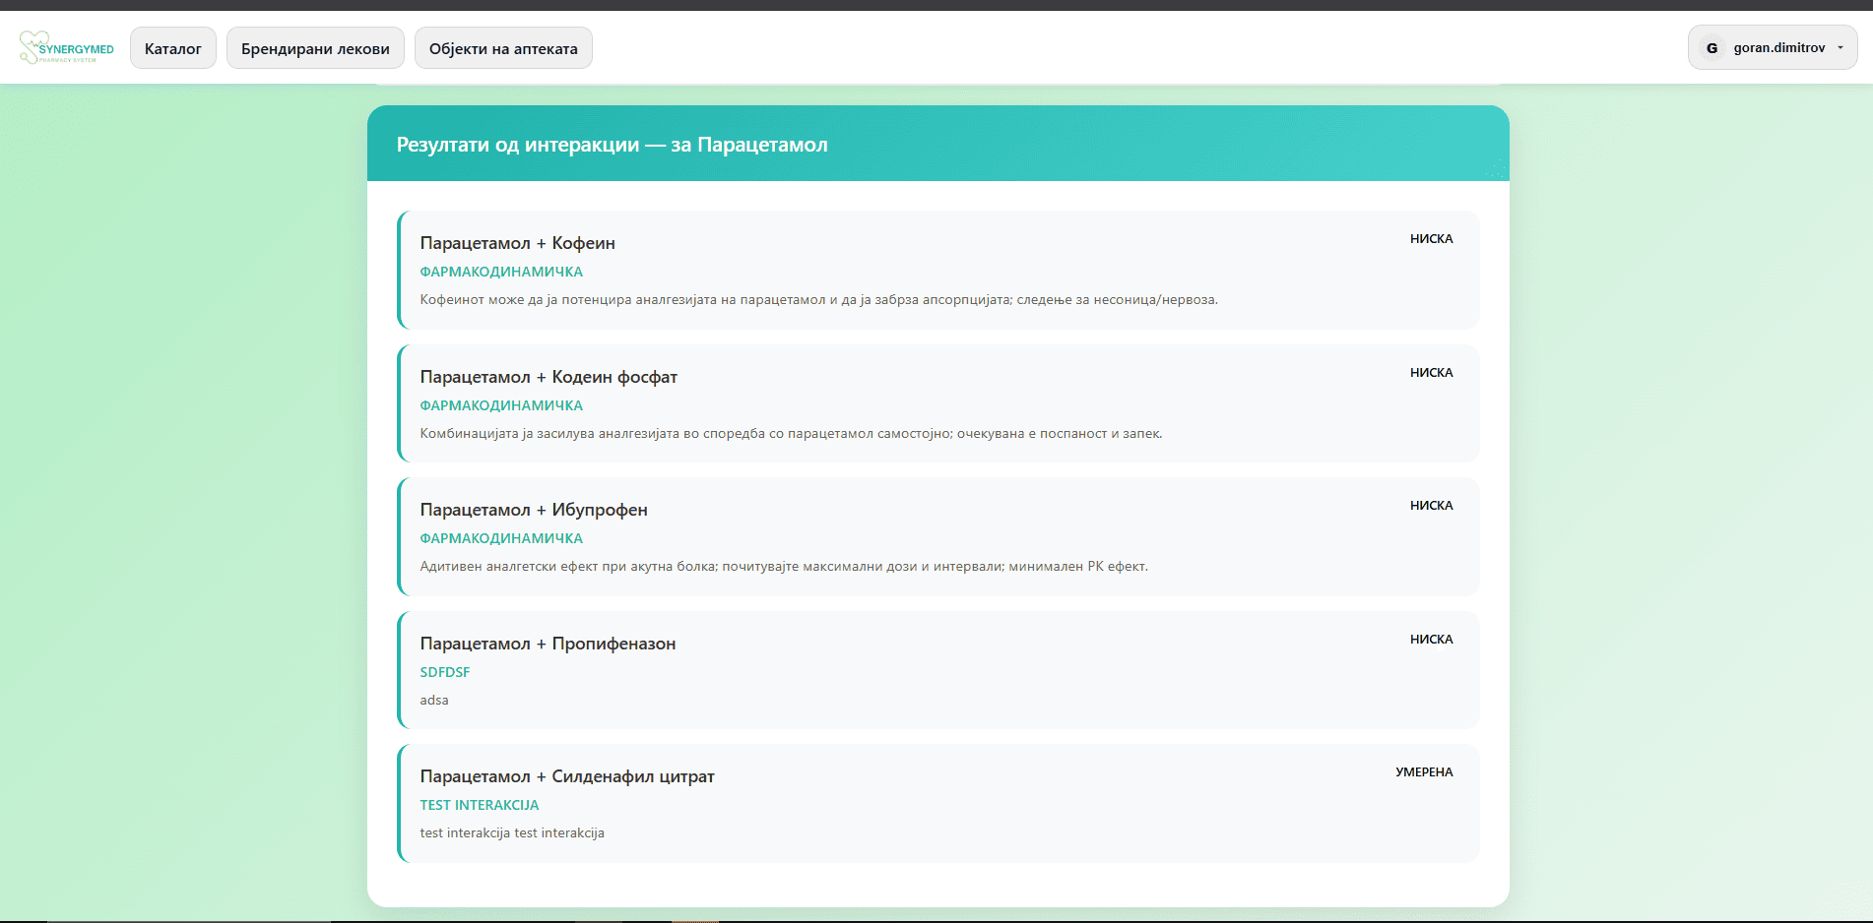Click the 'adsa' description under Пропифеназон
This screenshot has width=1873, height=923.
pos(434,701)
